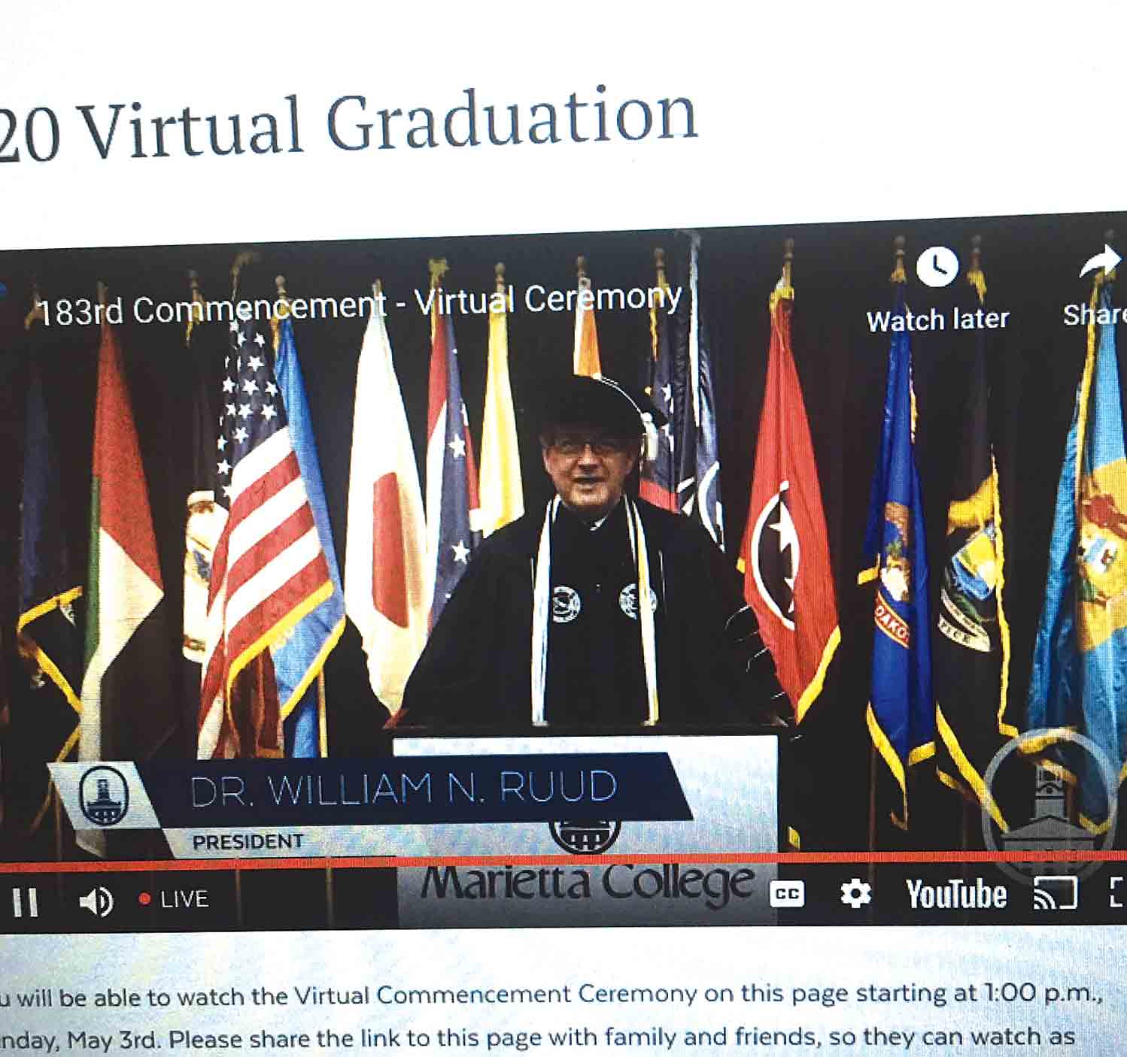Enter fullscreen mode
The width and height of the screenshot is (1127, 1057).
point(1118,892)
